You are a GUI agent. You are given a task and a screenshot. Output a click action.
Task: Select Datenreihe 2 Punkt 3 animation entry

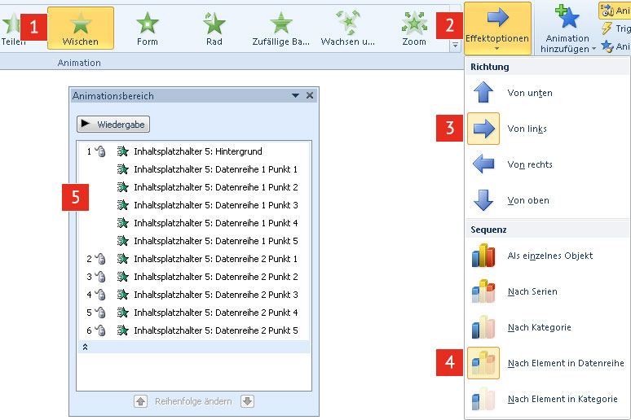point(215,295)
